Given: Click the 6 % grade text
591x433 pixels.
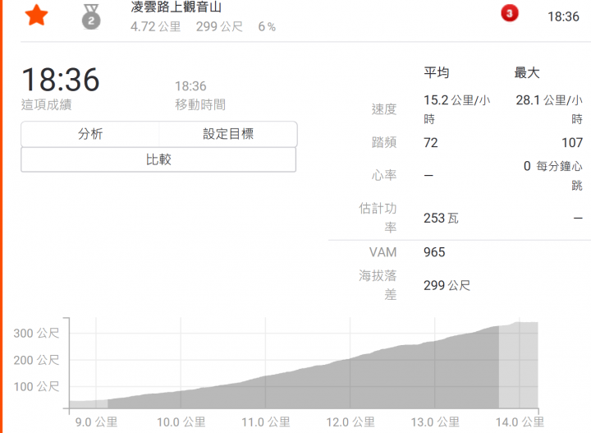Looking at the screenshot, I should 267,26.
